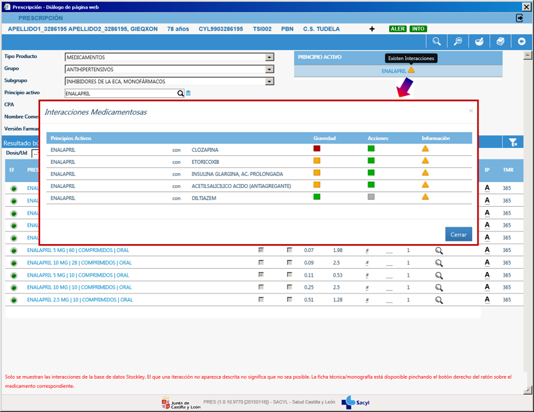Click the warning triangle beside ENALAPRIL header
534x412 pixels.
pos(411,70)
